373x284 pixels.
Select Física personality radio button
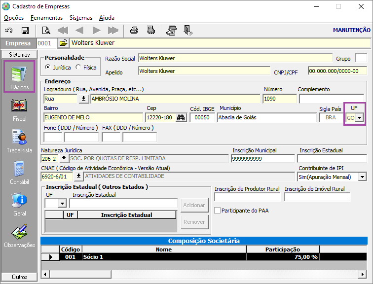coord(78,67)
